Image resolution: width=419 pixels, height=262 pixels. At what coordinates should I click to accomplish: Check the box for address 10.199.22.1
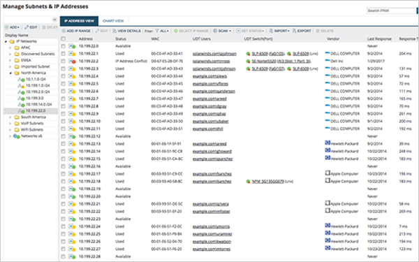[x=64, y=54]
